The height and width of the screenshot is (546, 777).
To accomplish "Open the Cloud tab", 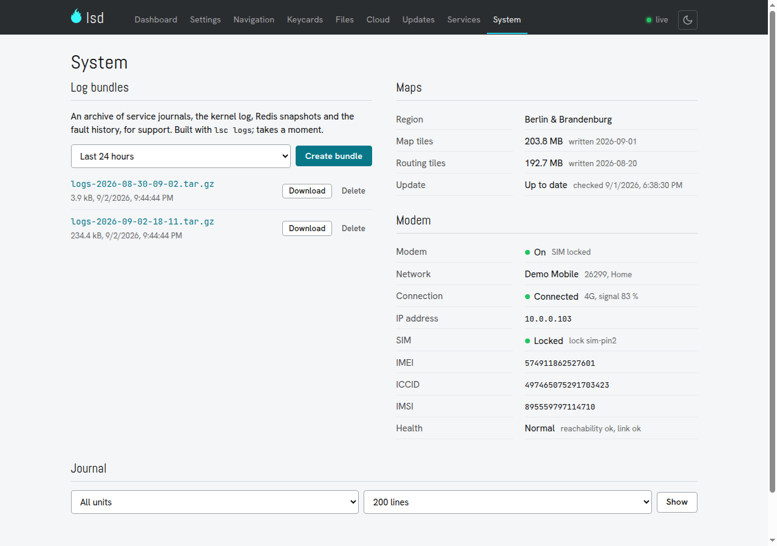I will [x=378, y=19].
